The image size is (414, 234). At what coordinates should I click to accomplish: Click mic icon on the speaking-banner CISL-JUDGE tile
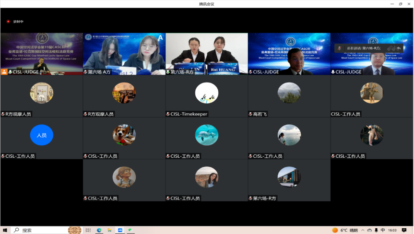click(333, 72)
